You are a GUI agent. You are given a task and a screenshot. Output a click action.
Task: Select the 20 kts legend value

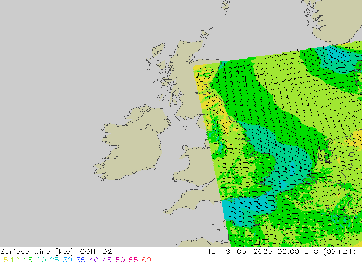[41, 260]
